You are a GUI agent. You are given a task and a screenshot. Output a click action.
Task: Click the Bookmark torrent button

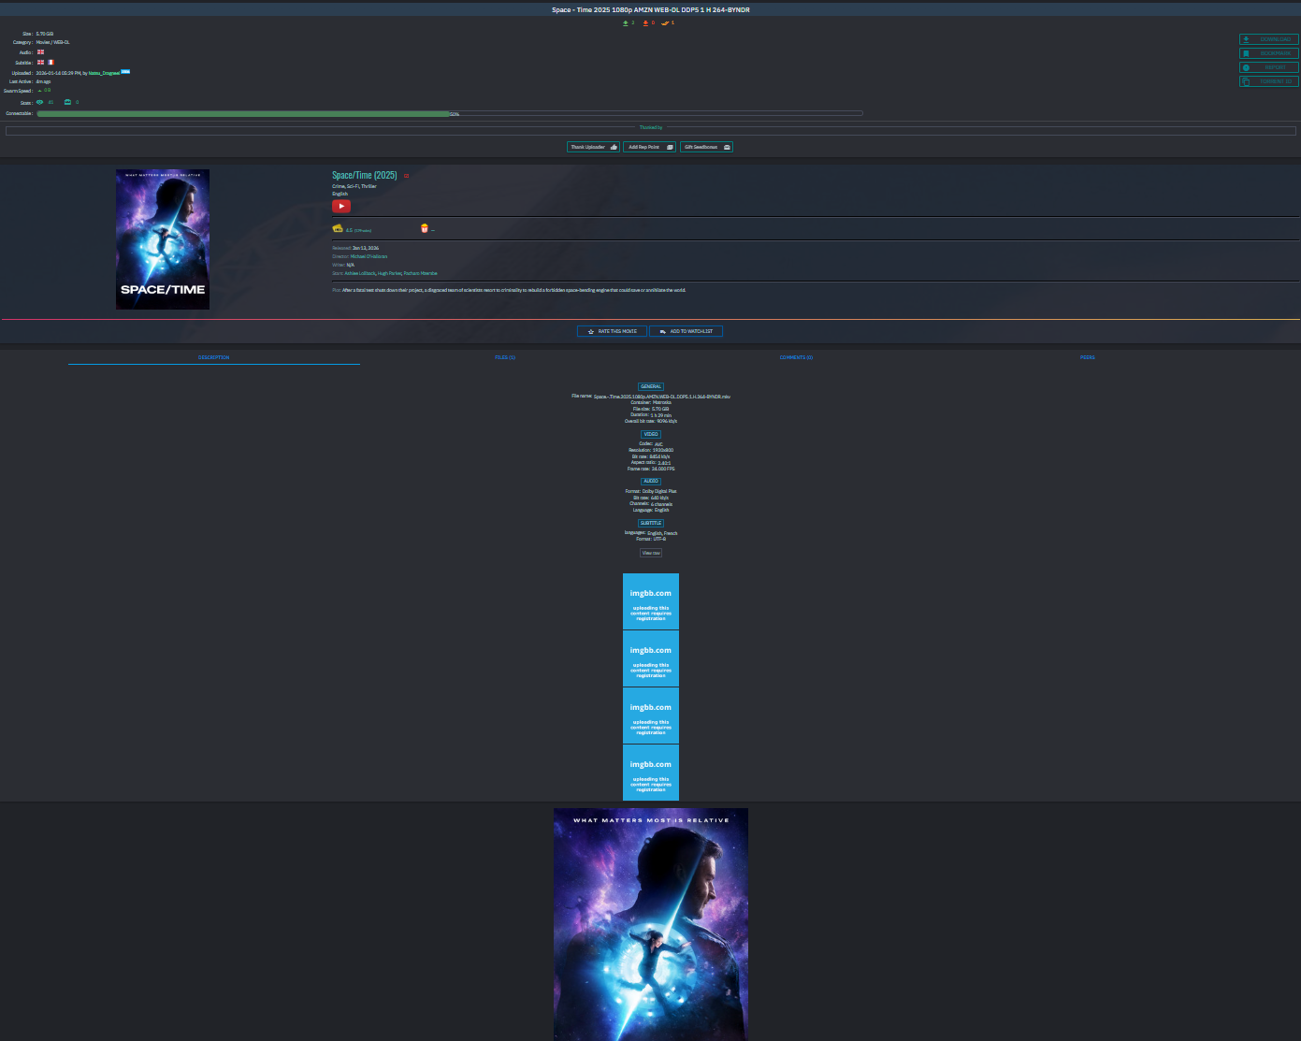pyautogui.click(x=1269, y=53)
